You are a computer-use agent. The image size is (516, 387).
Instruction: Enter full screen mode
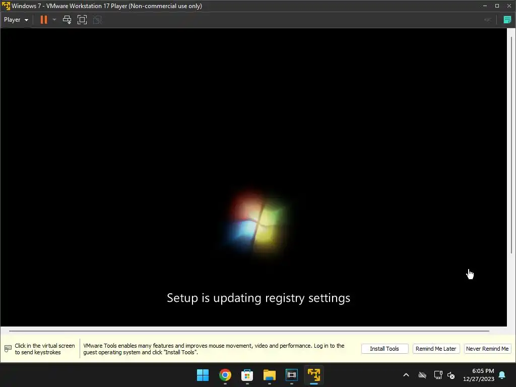(x=82, y=20)
